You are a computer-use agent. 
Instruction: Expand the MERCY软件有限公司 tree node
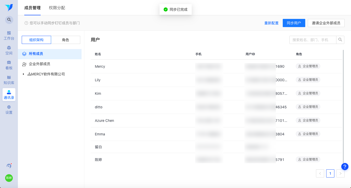click(24, 74)
